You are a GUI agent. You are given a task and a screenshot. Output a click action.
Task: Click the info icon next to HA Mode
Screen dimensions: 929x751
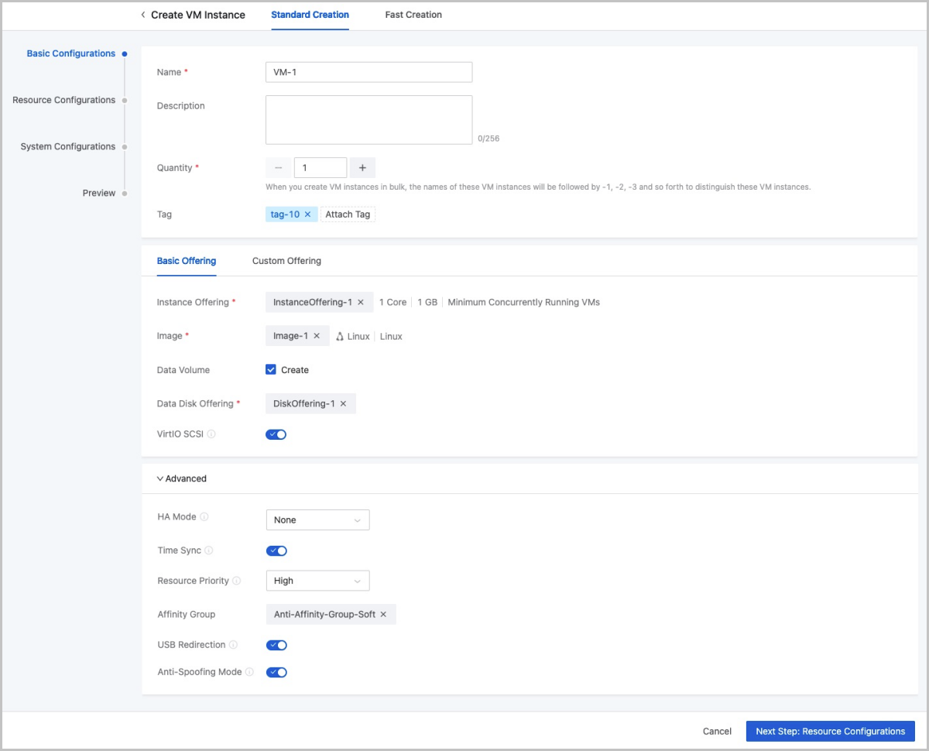204,517
